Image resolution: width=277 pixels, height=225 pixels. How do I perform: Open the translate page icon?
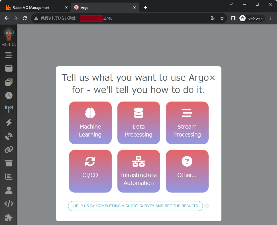[213, 18]
